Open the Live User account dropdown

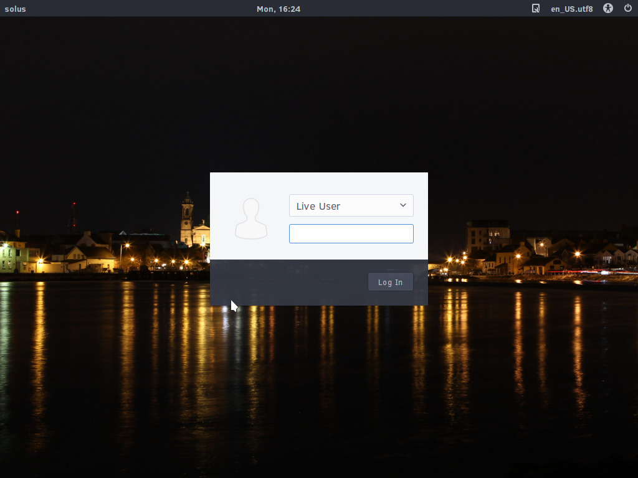pyautogui.click(x=351, y=205)
